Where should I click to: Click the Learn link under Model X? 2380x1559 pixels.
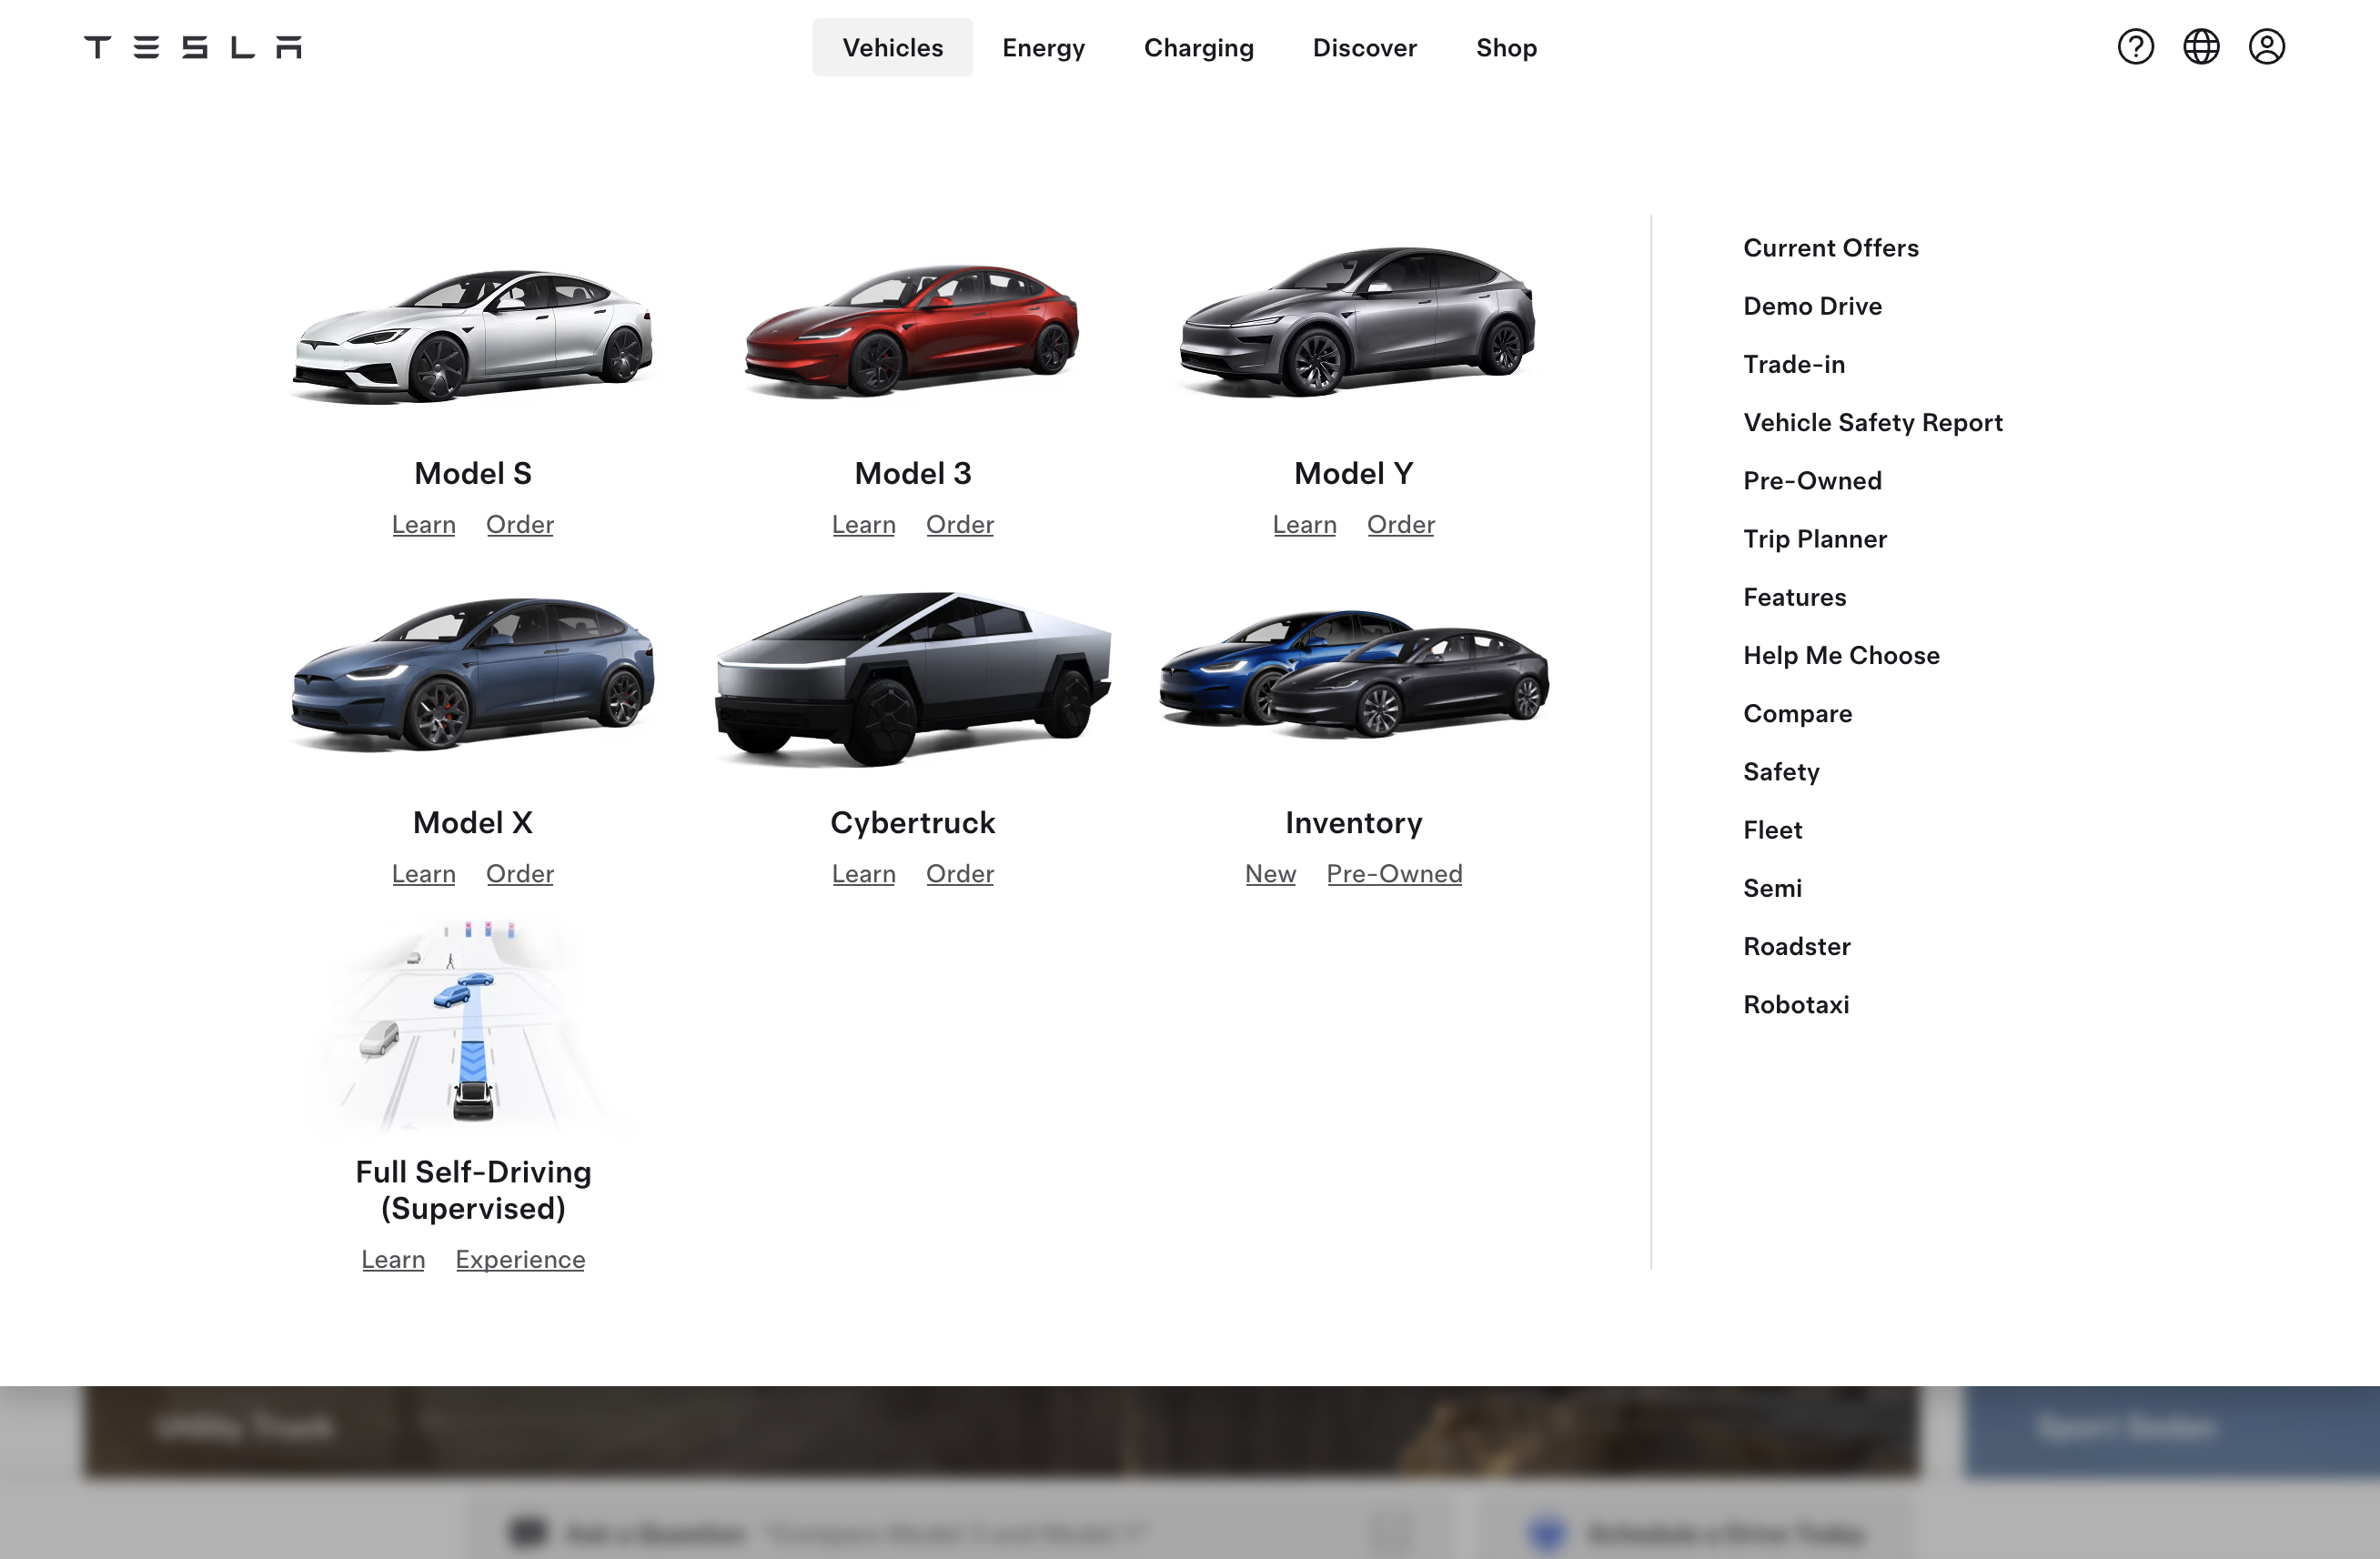tap(423, 873)
